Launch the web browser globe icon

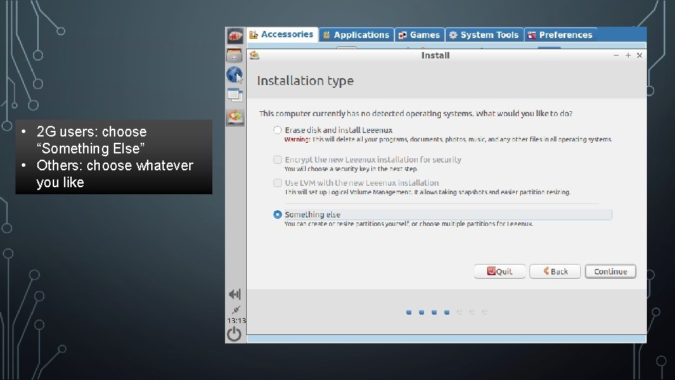point(235,75)
